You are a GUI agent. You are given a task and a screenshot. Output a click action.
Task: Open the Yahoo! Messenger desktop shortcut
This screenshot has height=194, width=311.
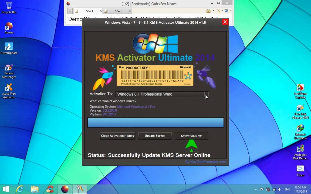[x=9, y=71]
